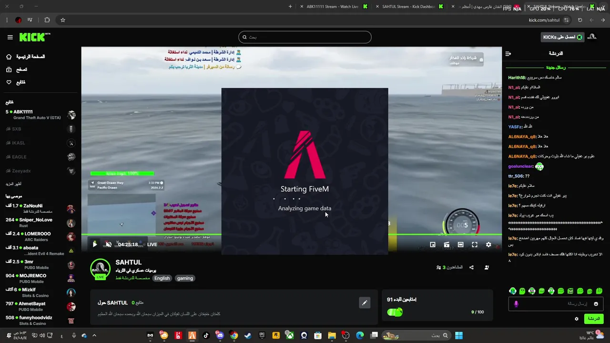The height and width of the screenshot is (343, 610).
Task: Open the player settings gear
Action: click(488, 244)
